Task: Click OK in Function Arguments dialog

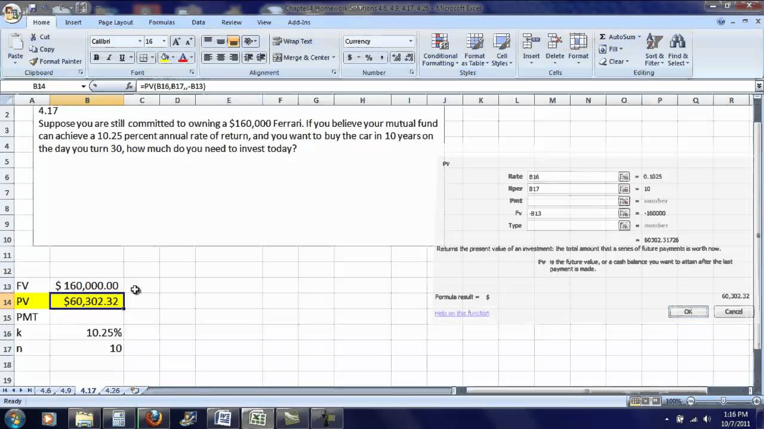Action: click(688, 312)
